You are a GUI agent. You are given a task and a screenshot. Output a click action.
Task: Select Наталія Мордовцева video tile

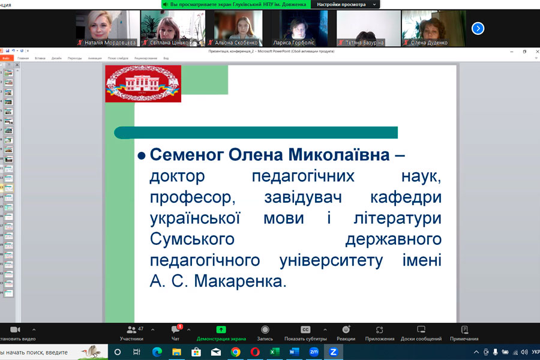[x=108, y=28]
